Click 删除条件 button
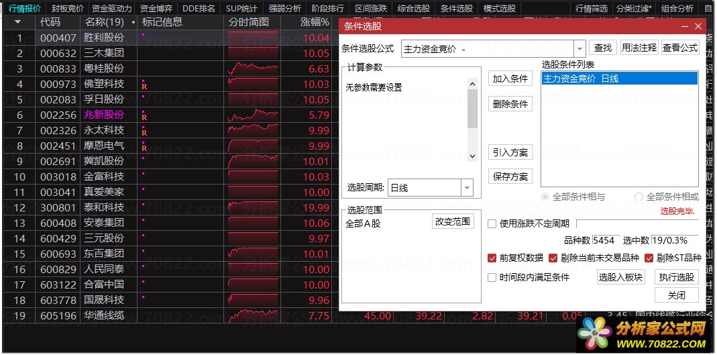The image size is (717, 355). coord(510,104)
